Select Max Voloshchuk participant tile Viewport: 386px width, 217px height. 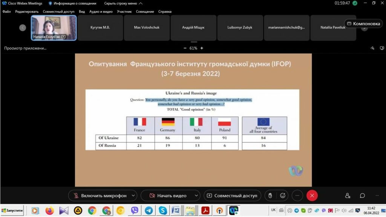pyautogui.click(x=147, y=28)
